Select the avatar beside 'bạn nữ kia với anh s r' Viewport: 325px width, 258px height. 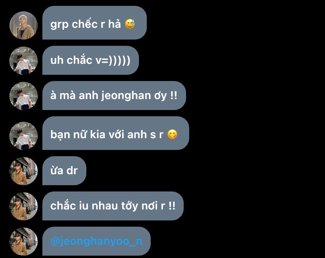[x=24, y=135]
